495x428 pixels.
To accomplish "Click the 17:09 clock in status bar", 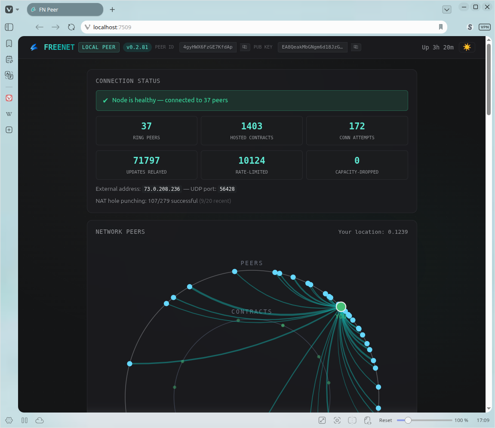I will point(483,420).
